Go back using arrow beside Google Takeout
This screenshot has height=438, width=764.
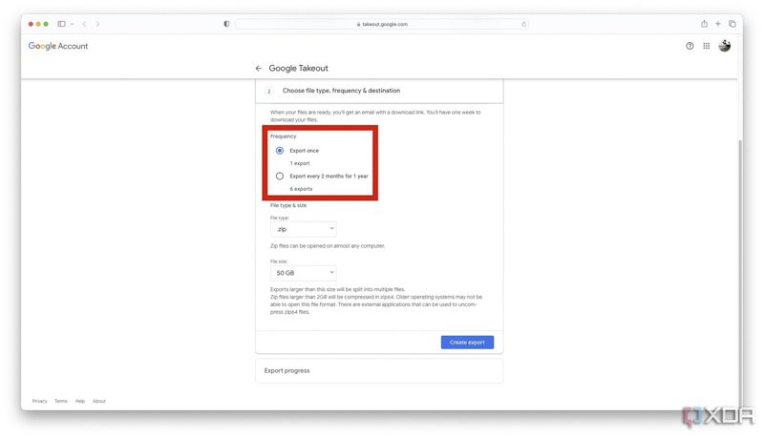tap(258, 68)
